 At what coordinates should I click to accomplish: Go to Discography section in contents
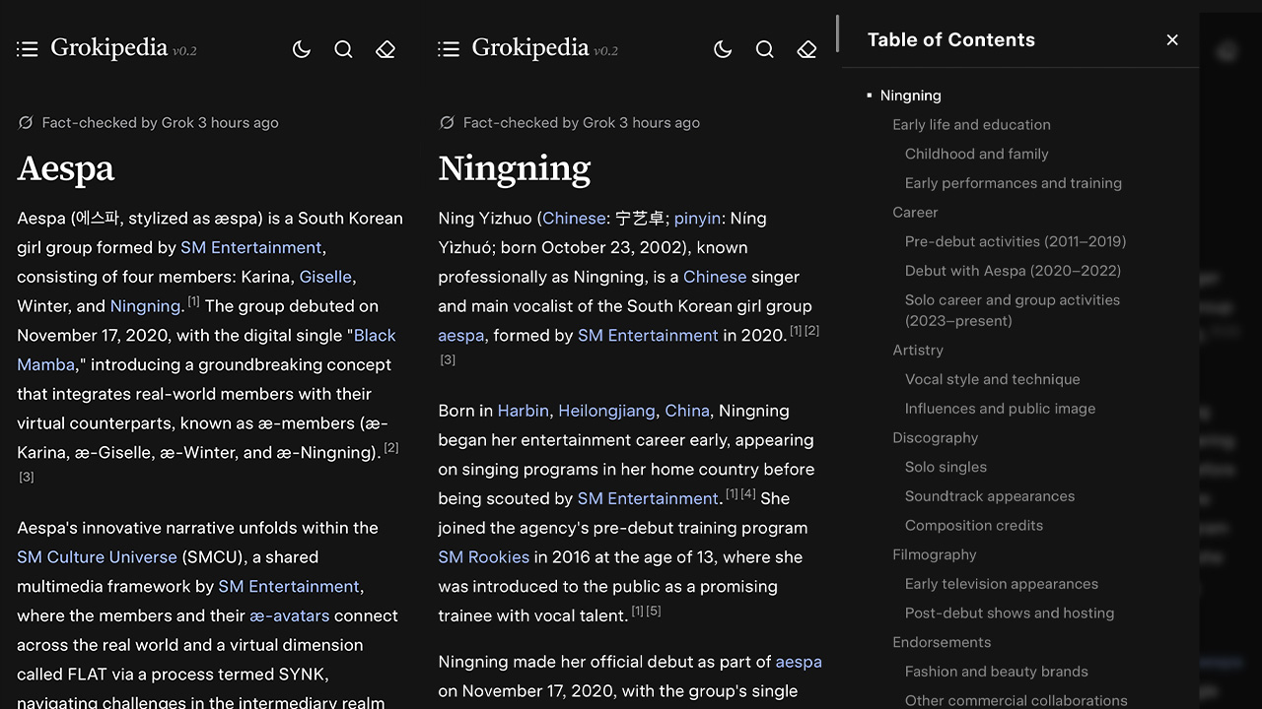point(935,438)
